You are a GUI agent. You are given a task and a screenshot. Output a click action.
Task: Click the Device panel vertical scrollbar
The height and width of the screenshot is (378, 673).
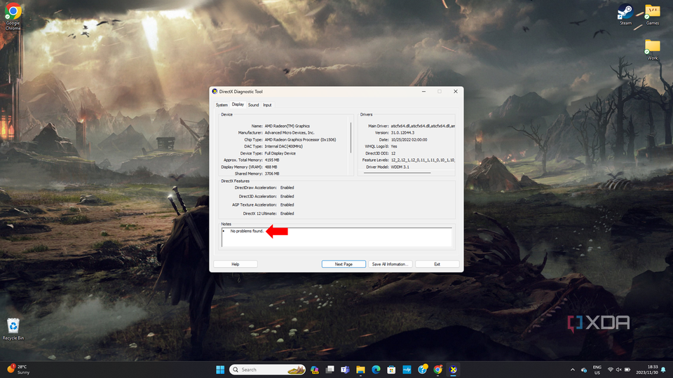tap(351, 138)
